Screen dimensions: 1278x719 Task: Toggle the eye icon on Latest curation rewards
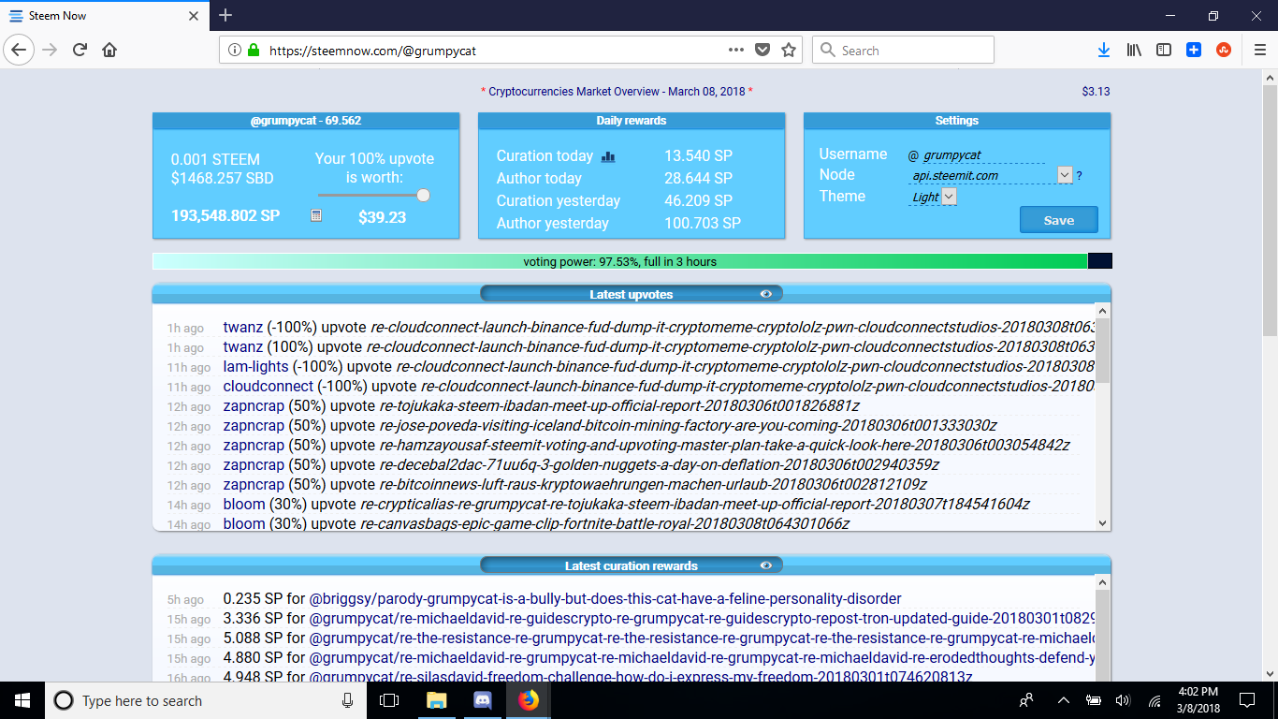pos(767,565)
